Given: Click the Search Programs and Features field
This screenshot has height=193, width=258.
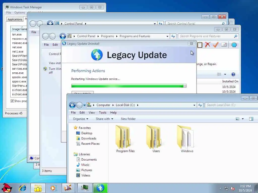Looking at the screenshot, I should pyautogui.click(x=208, y=36).
